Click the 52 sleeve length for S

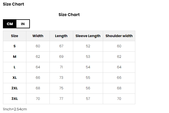click(88, 46)
